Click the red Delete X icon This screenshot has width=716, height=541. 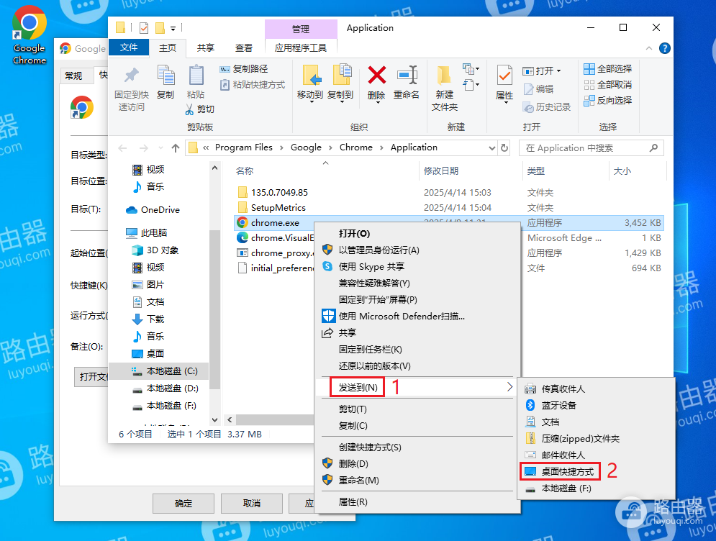point(377,75)
